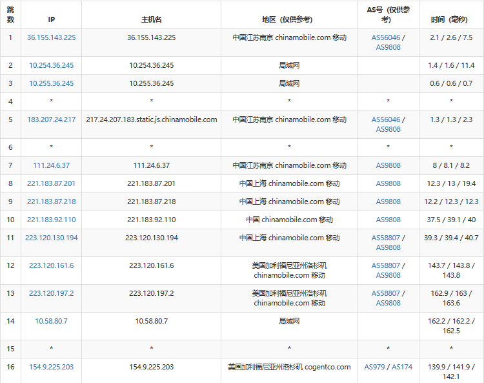The width and height of the screenshot is (484, 383).
Task: Select 局域网 region in hop 2 row
Action: (x=289, y=65)
